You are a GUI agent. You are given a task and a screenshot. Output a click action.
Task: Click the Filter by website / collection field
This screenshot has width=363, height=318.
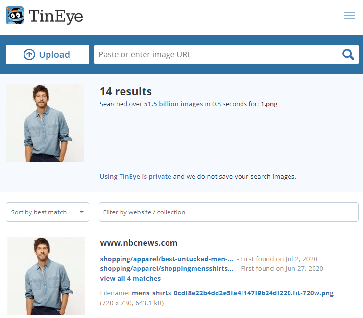coord(228,212)
